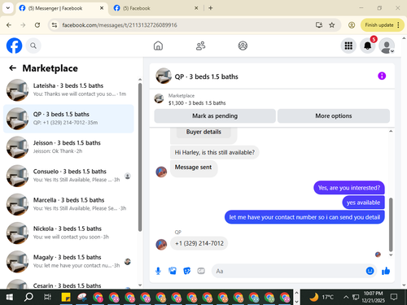This screenshot has height=305, width=407.
Task: Click the phone number message +1 (329) 214-7012
Action: click(199, 243)
